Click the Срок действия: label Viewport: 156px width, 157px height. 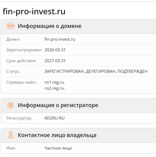click(x=21, y=61)
